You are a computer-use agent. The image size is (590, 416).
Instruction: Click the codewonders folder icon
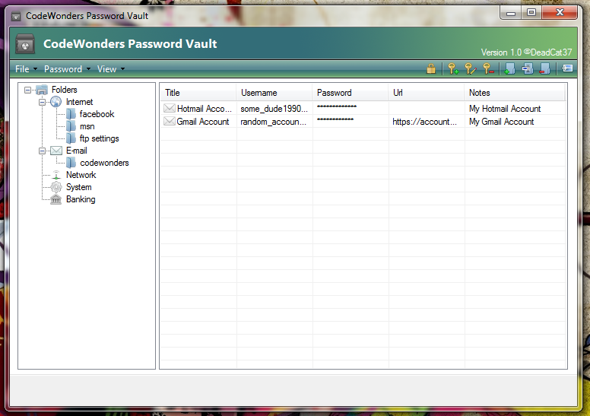tap(71, 163)
